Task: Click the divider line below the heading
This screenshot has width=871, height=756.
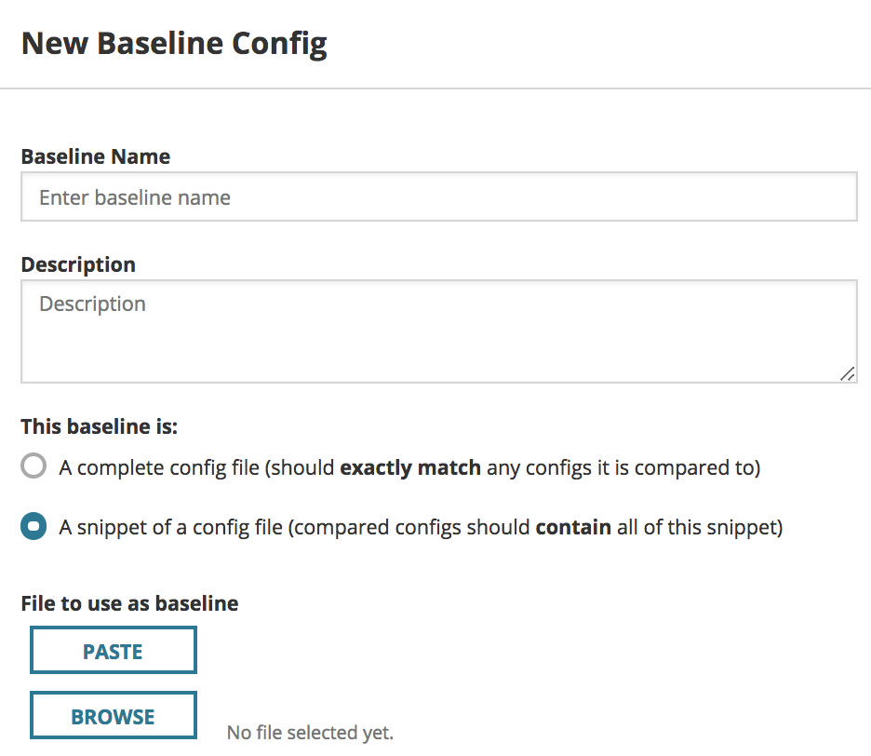Action: [435, 88]
